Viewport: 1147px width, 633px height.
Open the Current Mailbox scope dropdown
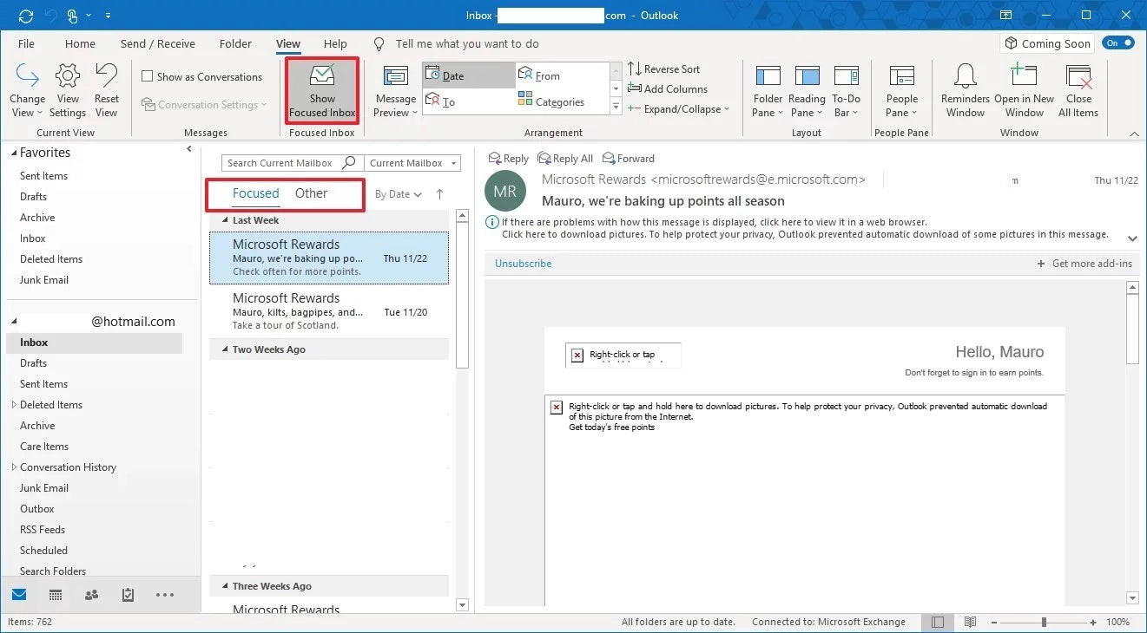412,163
